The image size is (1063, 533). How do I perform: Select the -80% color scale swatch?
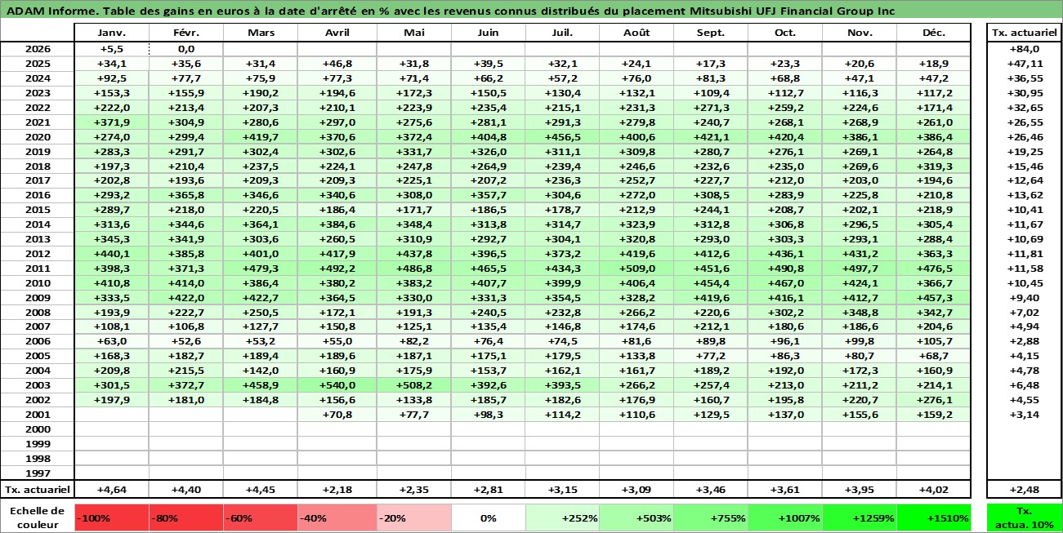coord(185,517)
